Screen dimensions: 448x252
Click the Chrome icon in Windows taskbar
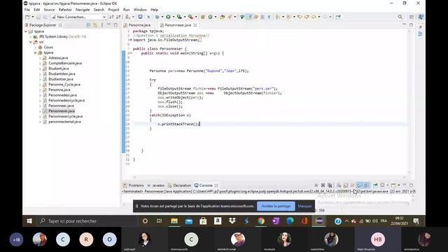(x=261, y=221)
